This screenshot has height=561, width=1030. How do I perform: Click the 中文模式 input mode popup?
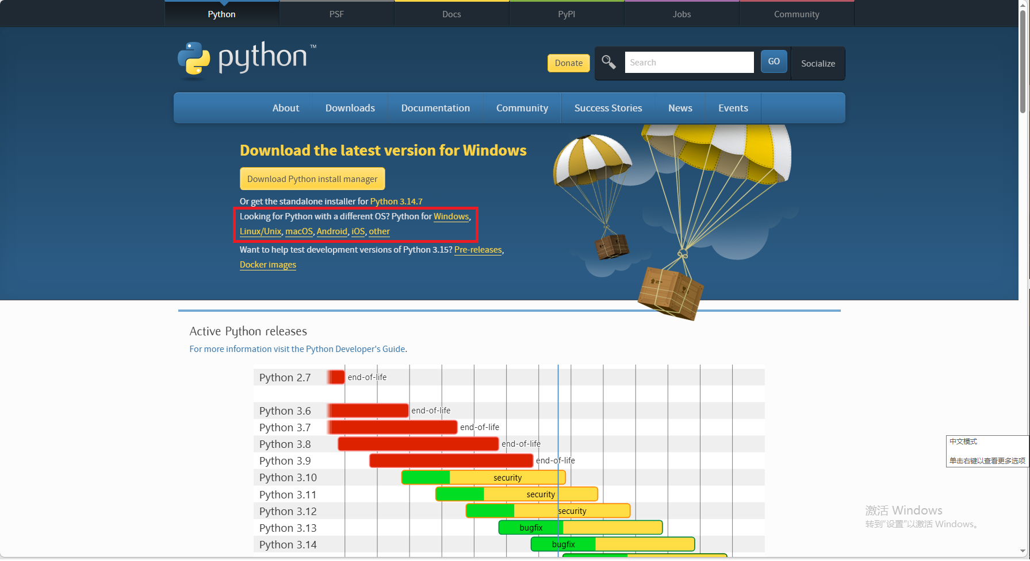pos(987,451)
